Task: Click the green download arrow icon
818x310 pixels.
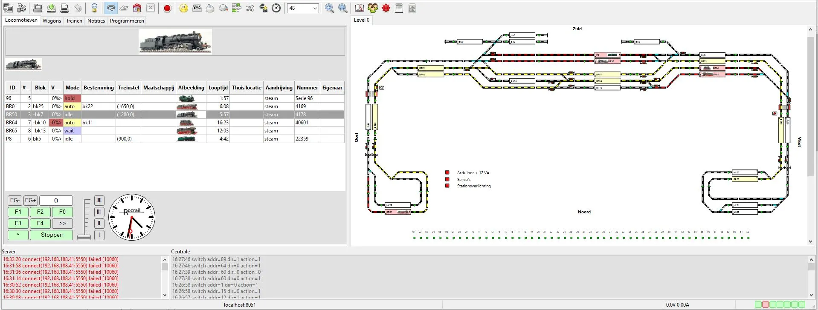Action: [51, 8]
